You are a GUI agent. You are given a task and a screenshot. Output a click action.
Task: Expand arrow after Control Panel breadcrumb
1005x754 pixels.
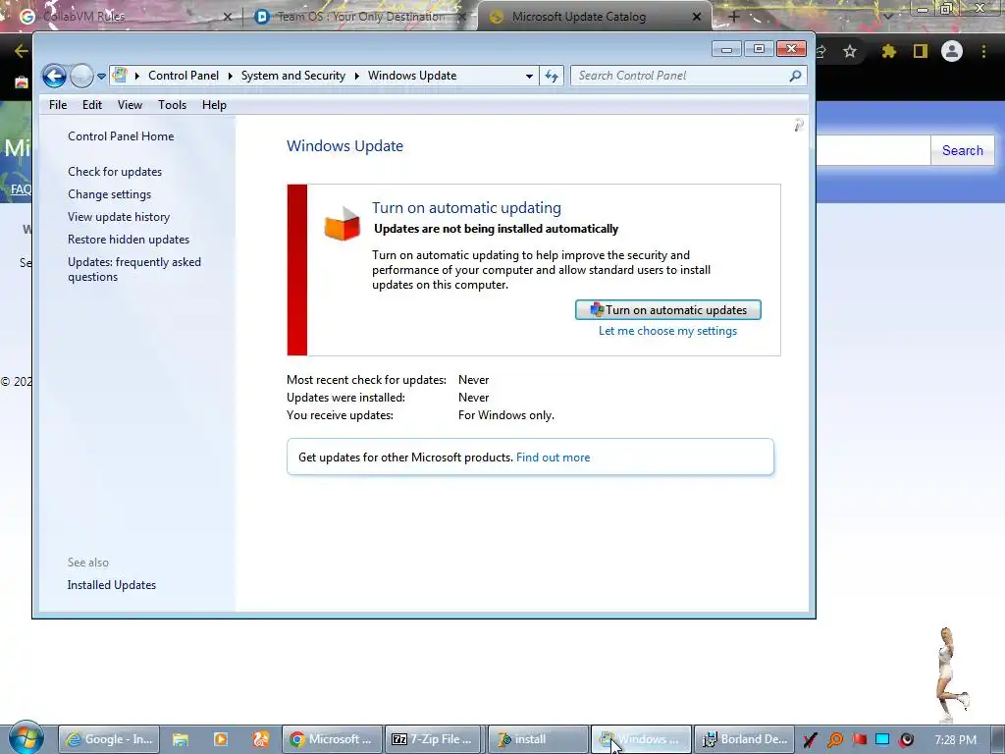click(x=230, y=76)
